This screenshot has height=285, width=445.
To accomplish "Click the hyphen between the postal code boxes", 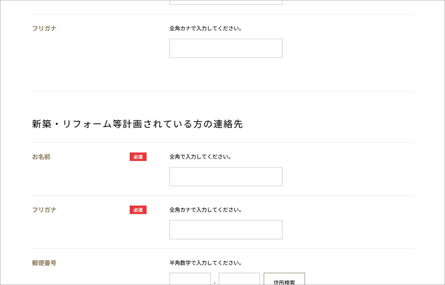I will click(x=214, y=282).
